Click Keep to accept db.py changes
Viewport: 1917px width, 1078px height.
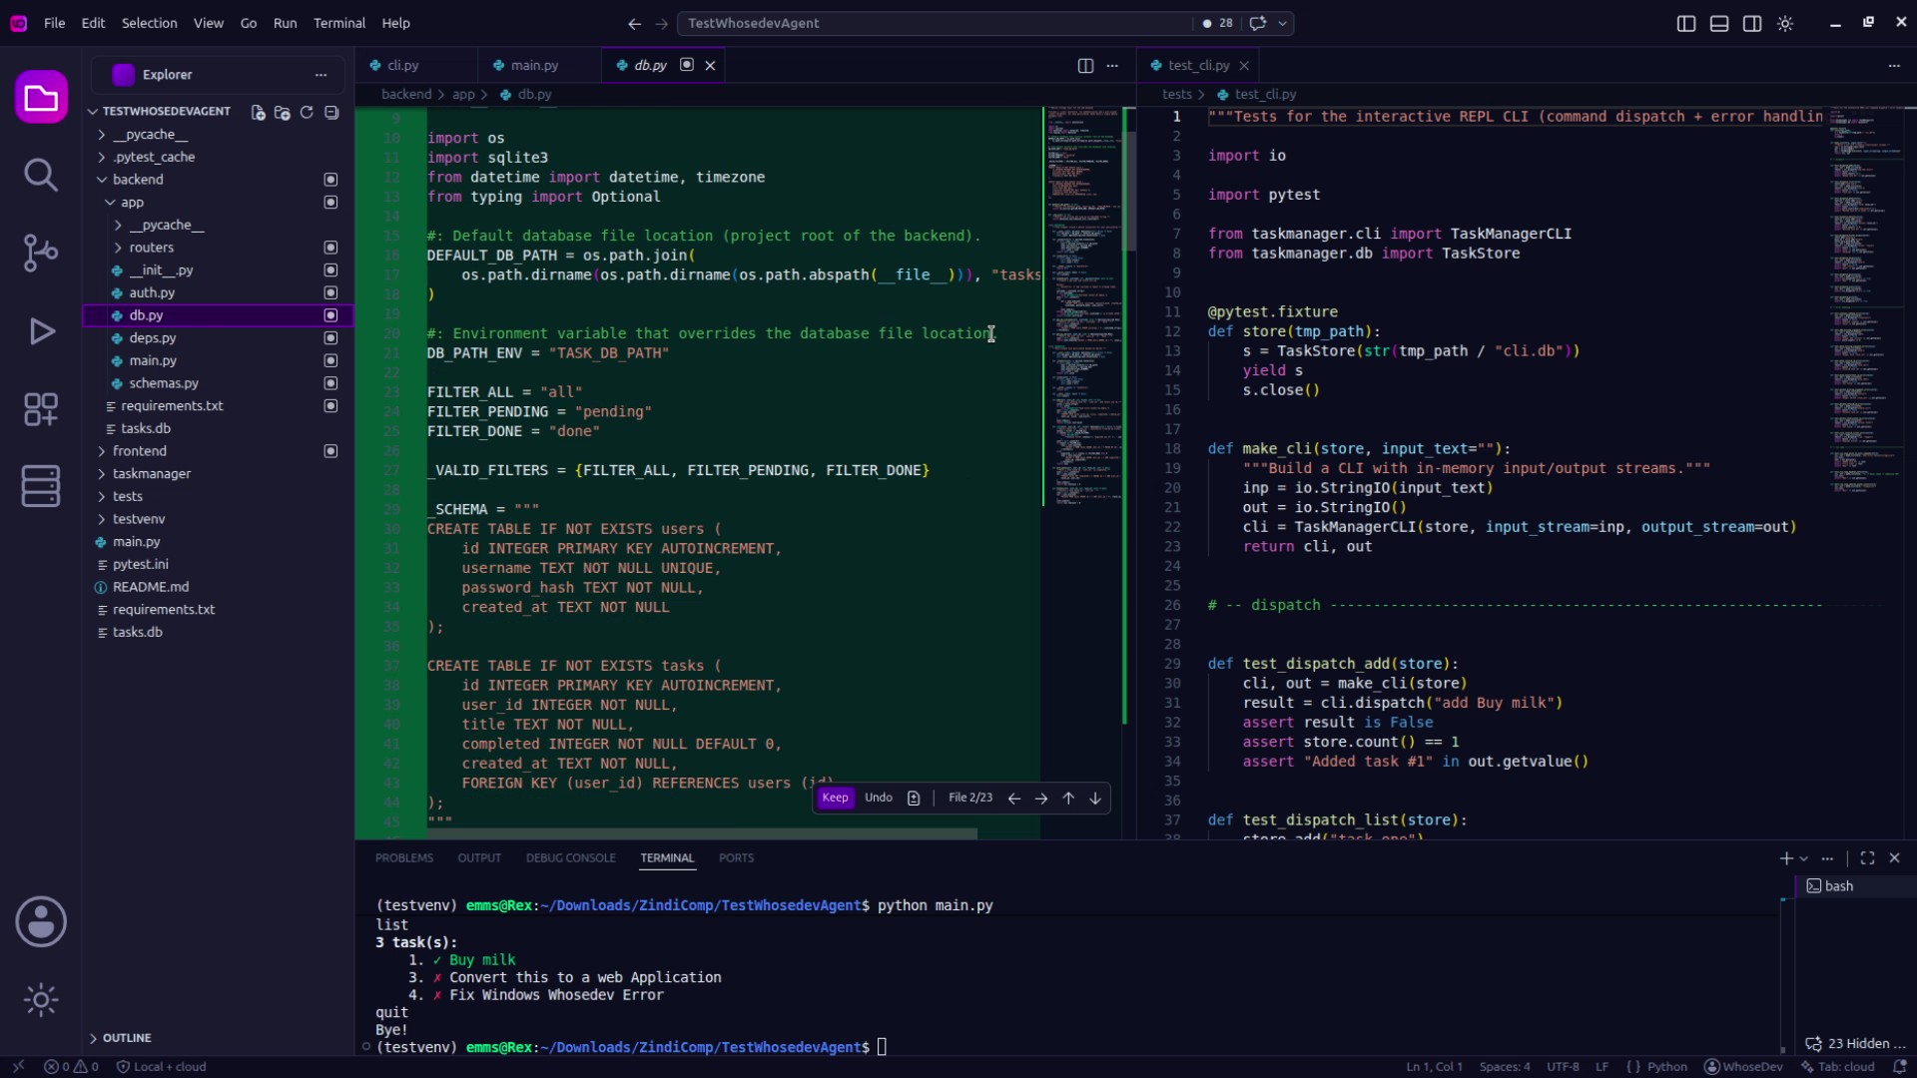click(x=835, y=799)
